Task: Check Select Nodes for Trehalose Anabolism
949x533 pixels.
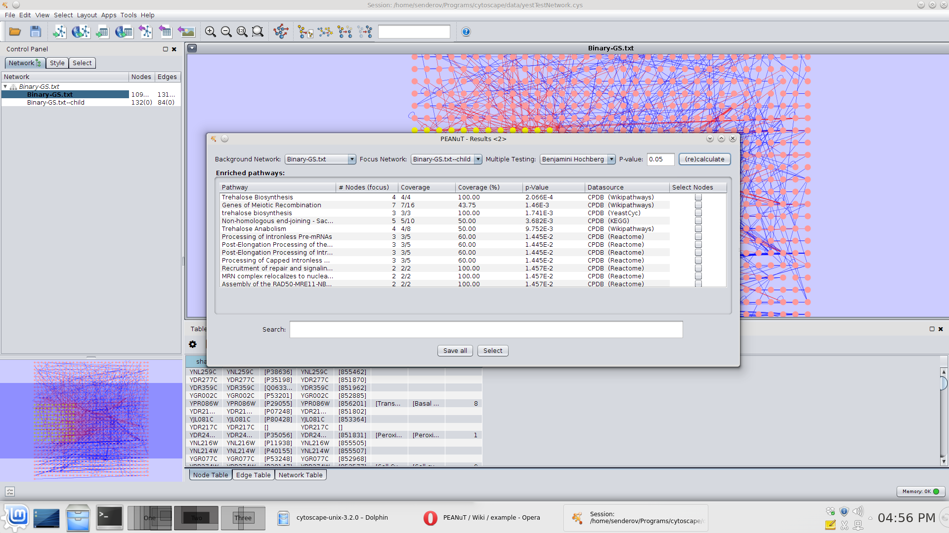Action: pos(698,228)
